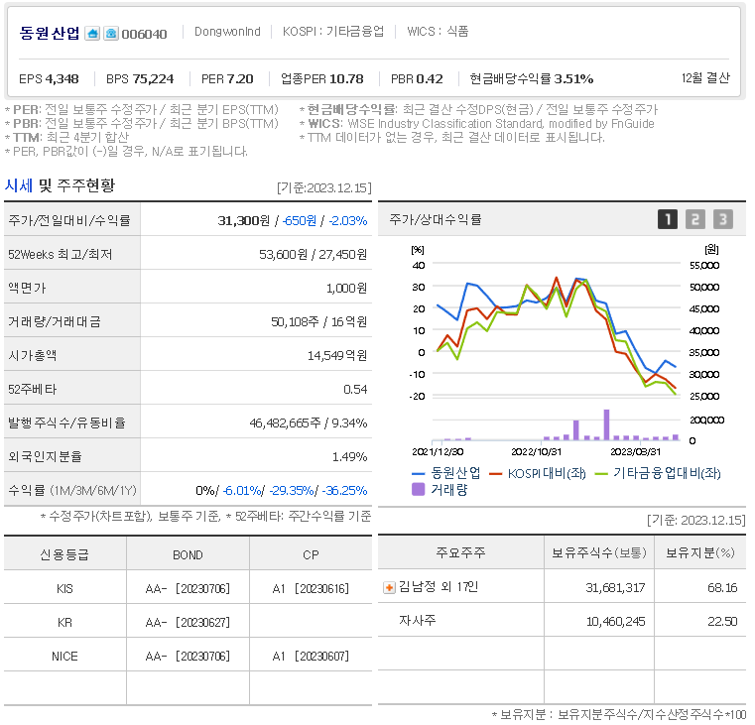Click the home icon next to 동원산업

pos(92,33)
